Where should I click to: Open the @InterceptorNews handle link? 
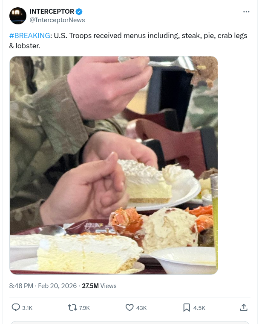pyautogui.click(x=57, y=20)
